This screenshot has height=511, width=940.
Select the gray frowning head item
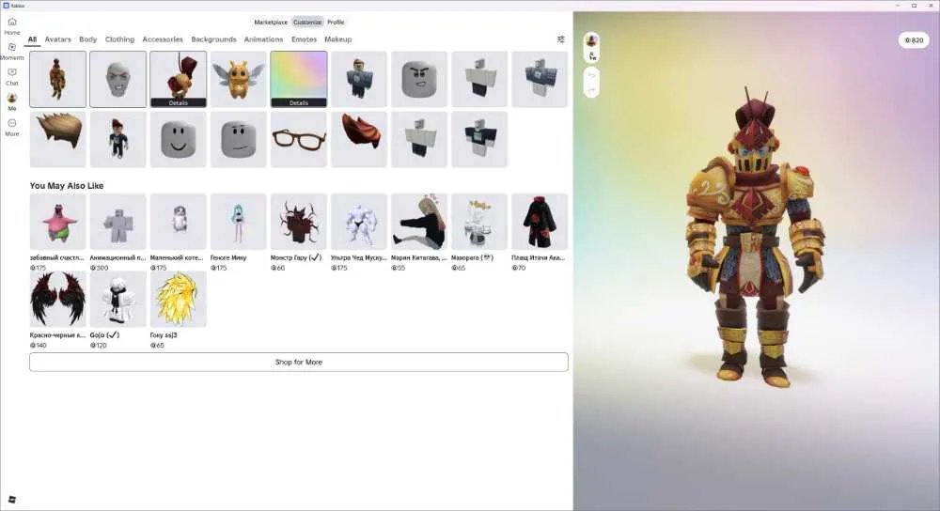click(x=419, y=79)
